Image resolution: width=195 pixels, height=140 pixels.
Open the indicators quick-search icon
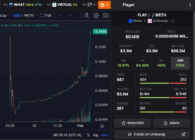(x=87, y=15)
